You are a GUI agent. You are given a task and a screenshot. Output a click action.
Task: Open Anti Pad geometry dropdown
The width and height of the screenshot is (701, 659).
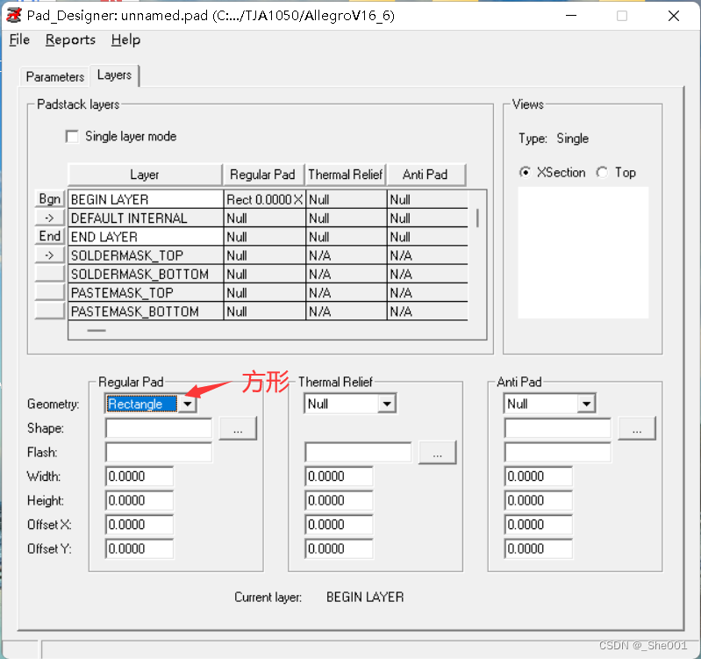click(586, 404)
